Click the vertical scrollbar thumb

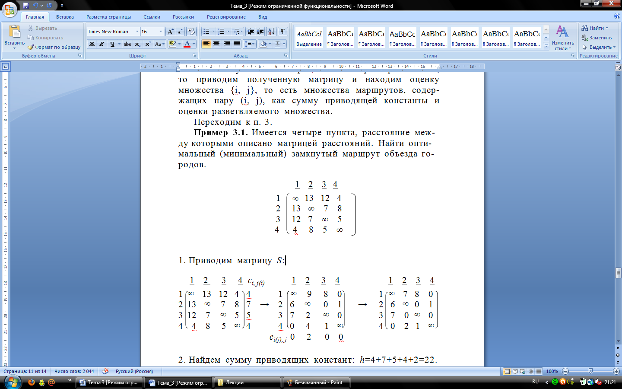[x=618, y=273]
